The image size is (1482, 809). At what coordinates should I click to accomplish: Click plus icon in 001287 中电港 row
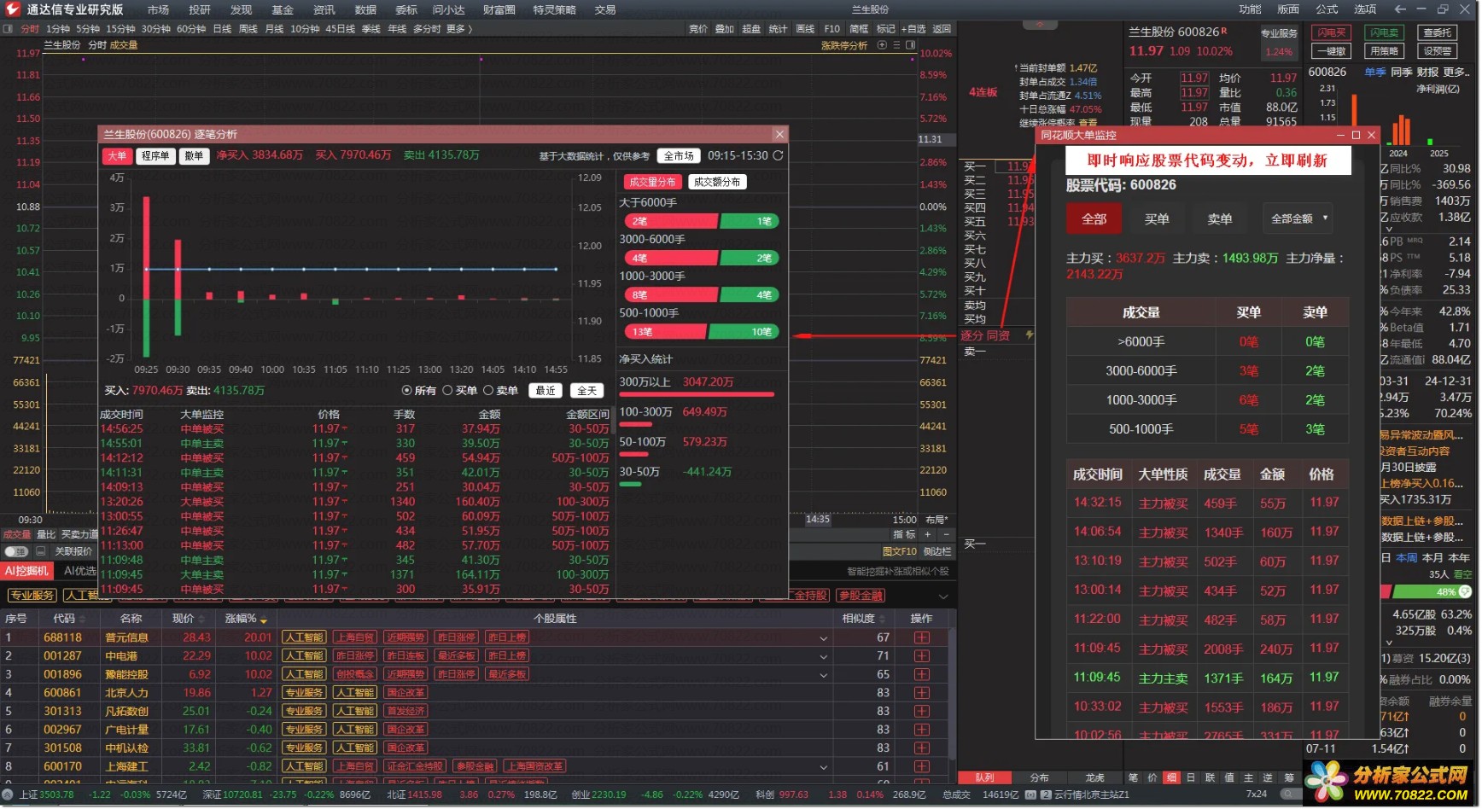coord(922,656)
